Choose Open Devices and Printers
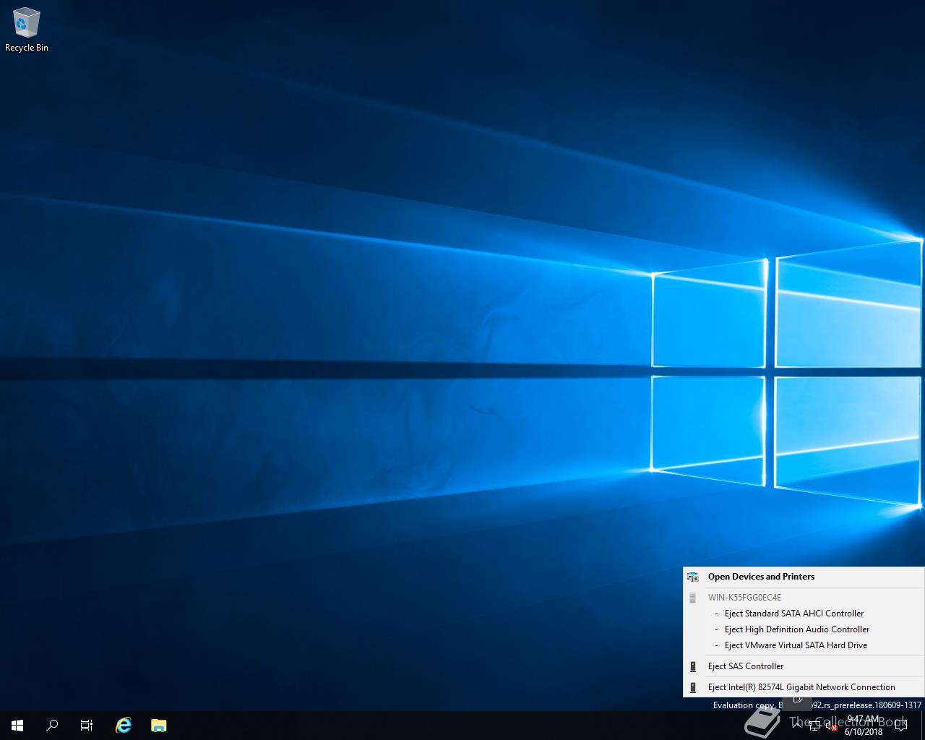The image size is (925, 740). point(804,577)
